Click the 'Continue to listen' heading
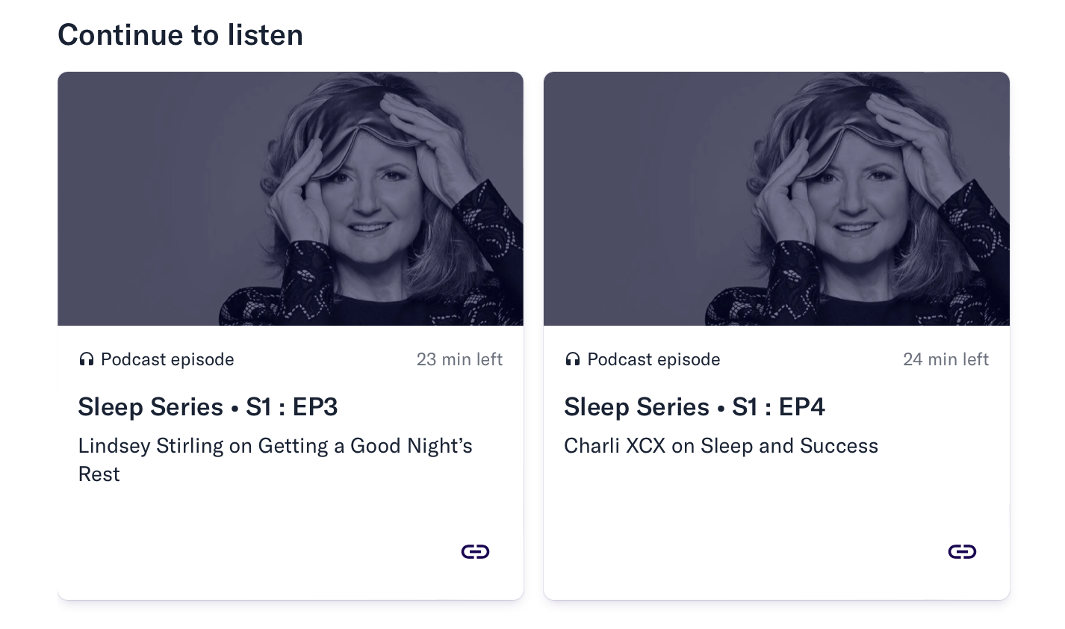 [180, 35]
